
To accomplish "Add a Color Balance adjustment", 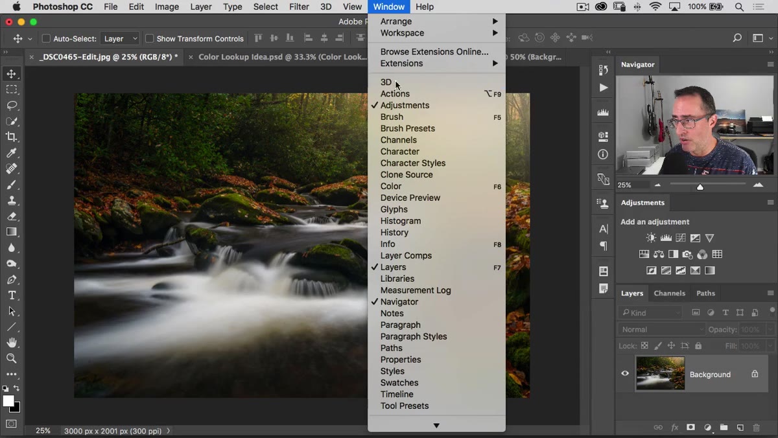I will pyautogui.click(x=659, y=254).
